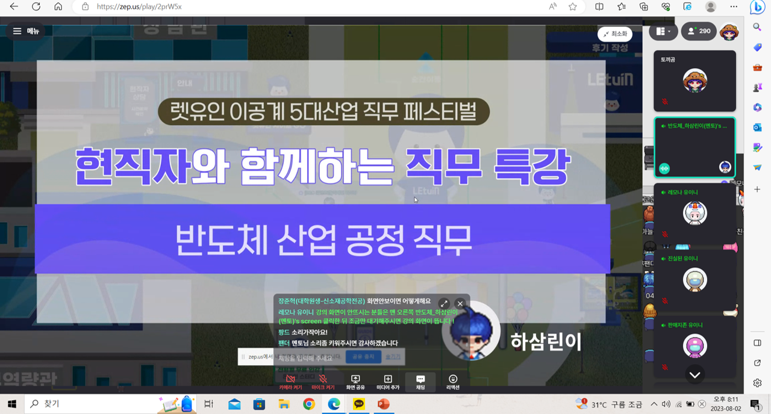Image resolution: width=771 pixels, height=414 pixels.
Task: Open the video layout dropdown
Action: 664,31
